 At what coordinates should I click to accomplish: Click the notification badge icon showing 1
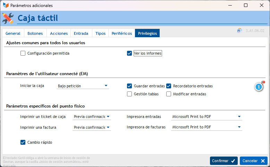coord(259,87)
